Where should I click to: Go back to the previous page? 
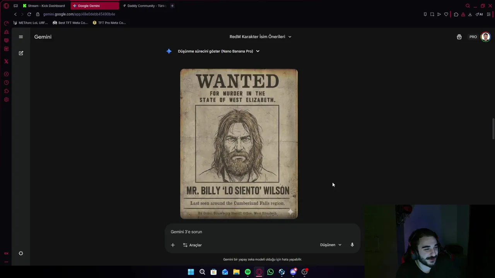pyautogui.click(x=15, y=14)
